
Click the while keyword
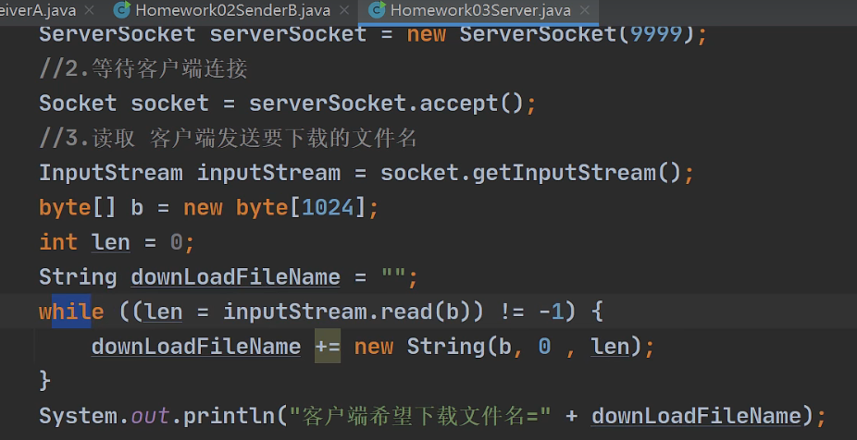71,312
